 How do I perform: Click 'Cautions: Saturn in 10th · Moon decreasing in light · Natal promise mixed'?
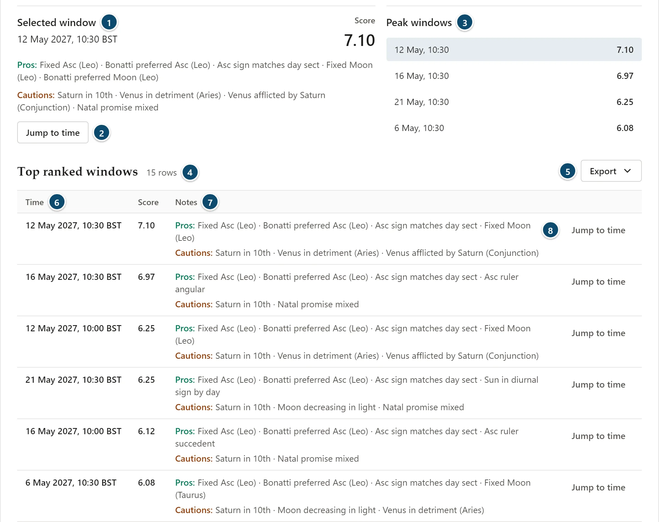tap(320, 407)
